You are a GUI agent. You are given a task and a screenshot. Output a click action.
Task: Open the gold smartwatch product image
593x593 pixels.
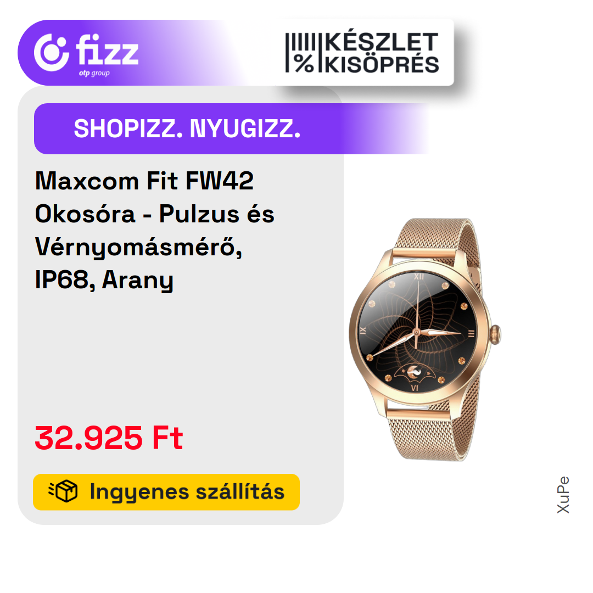424,339
